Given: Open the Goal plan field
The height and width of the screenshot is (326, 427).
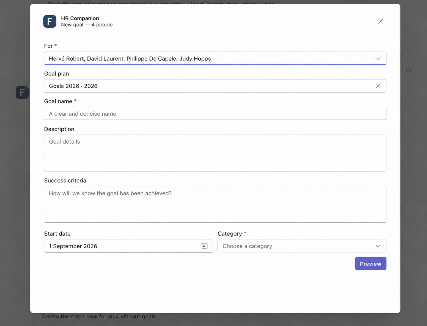Looking at the screenshot, I should 215,86.
